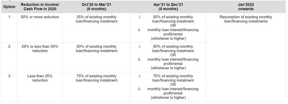Select the Reduction in Income/Cash Flow header

coord(40,7)
